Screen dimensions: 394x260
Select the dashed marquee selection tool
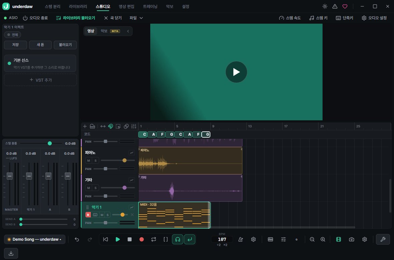(118, 126)
